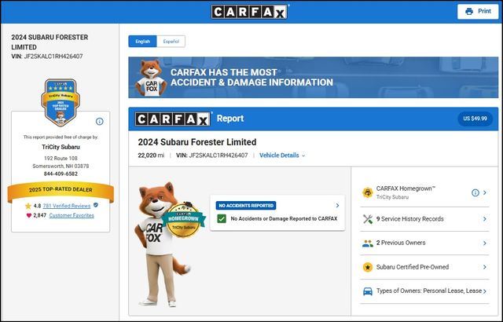Click the info icon next to CARFAX Homegrown

pyautogui.click(x=475, y=192)
